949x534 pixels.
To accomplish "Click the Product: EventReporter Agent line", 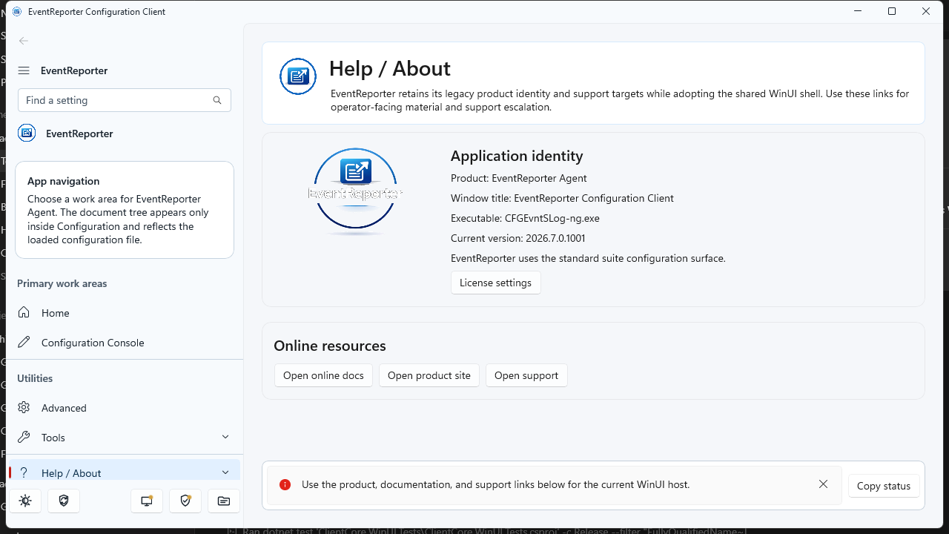I will [519, 178].
